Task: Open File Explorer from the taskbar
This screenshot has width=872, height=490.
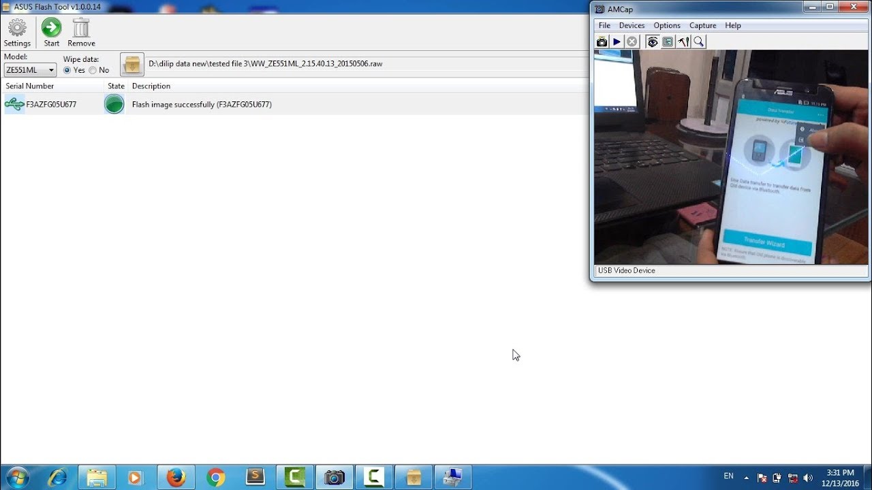Action: (x=97, y=477)
